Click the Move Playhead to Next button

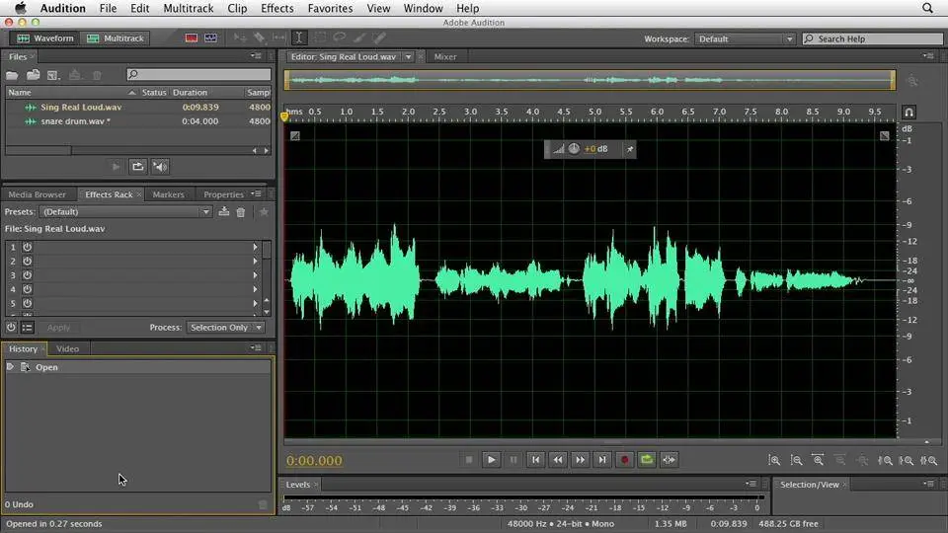pos(601,459)
